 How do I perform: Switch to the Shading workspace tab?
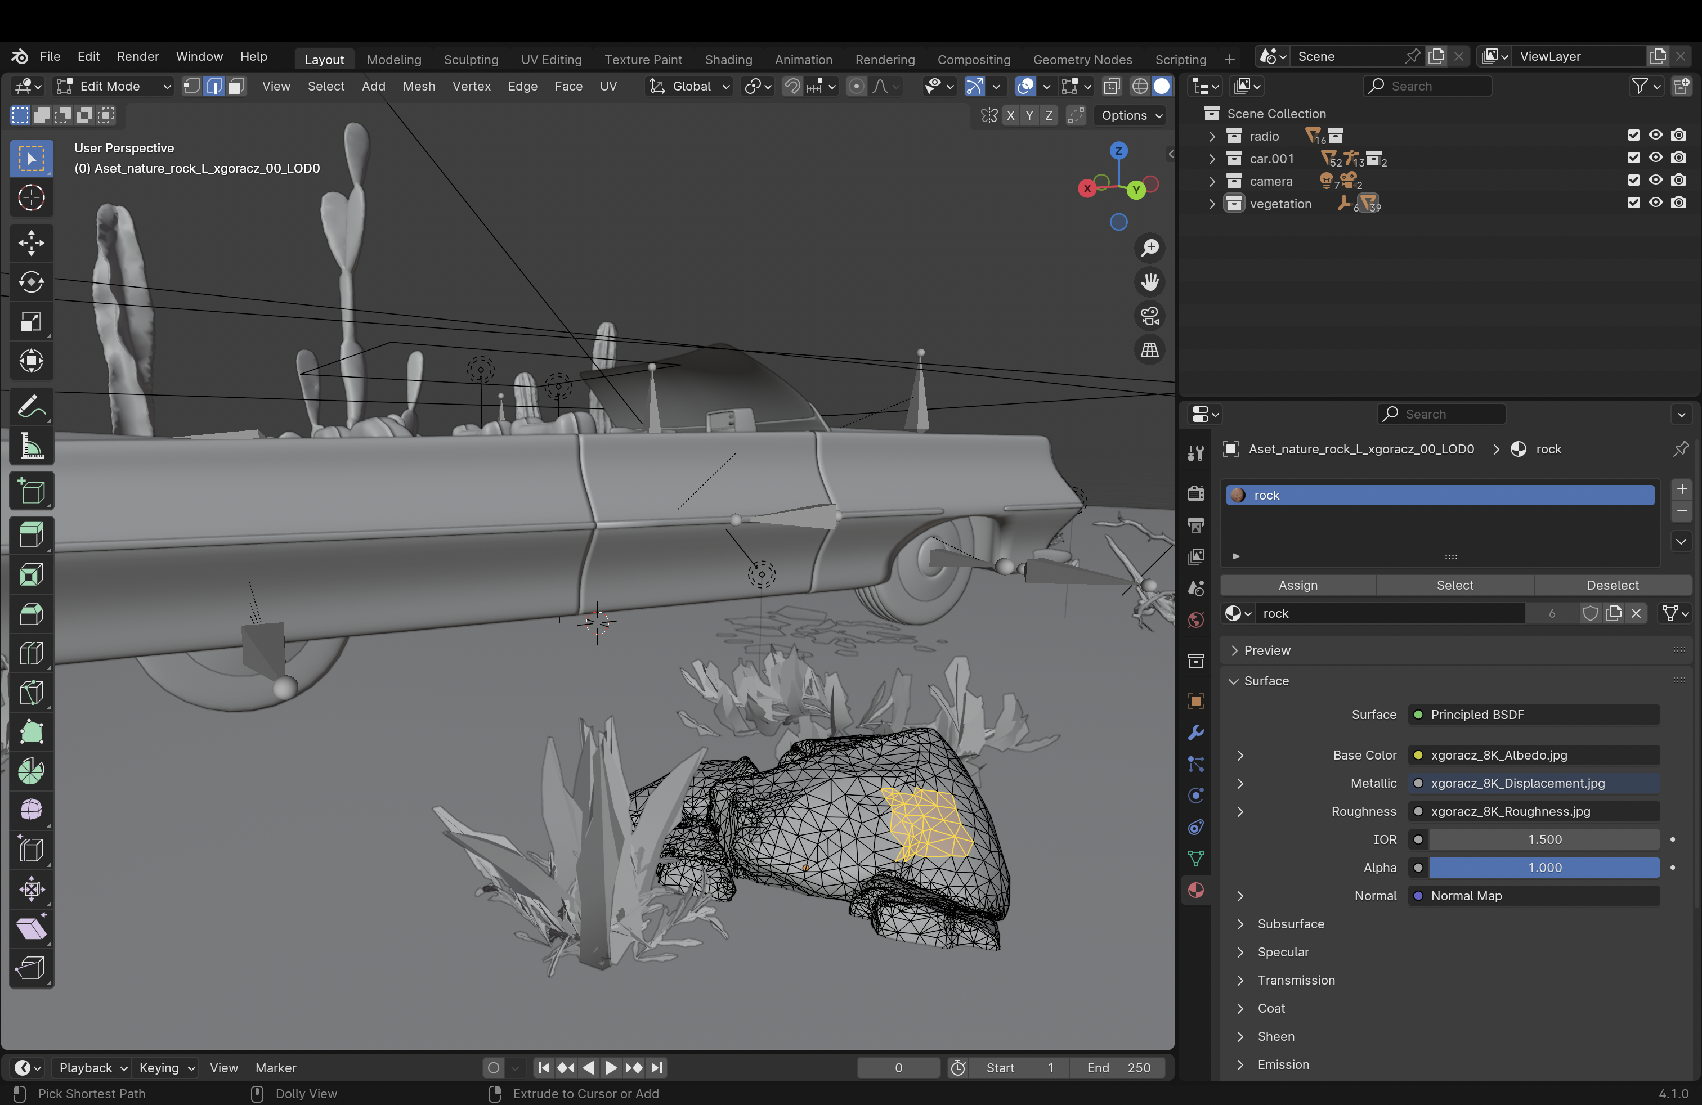point(728,59)
